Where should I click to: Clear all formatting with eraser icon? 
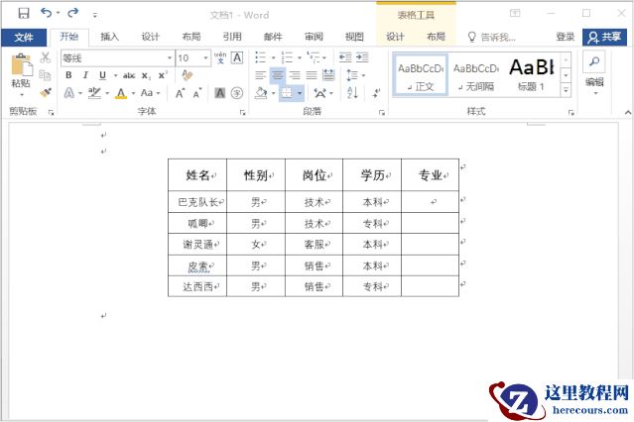[x=187, y=75]
